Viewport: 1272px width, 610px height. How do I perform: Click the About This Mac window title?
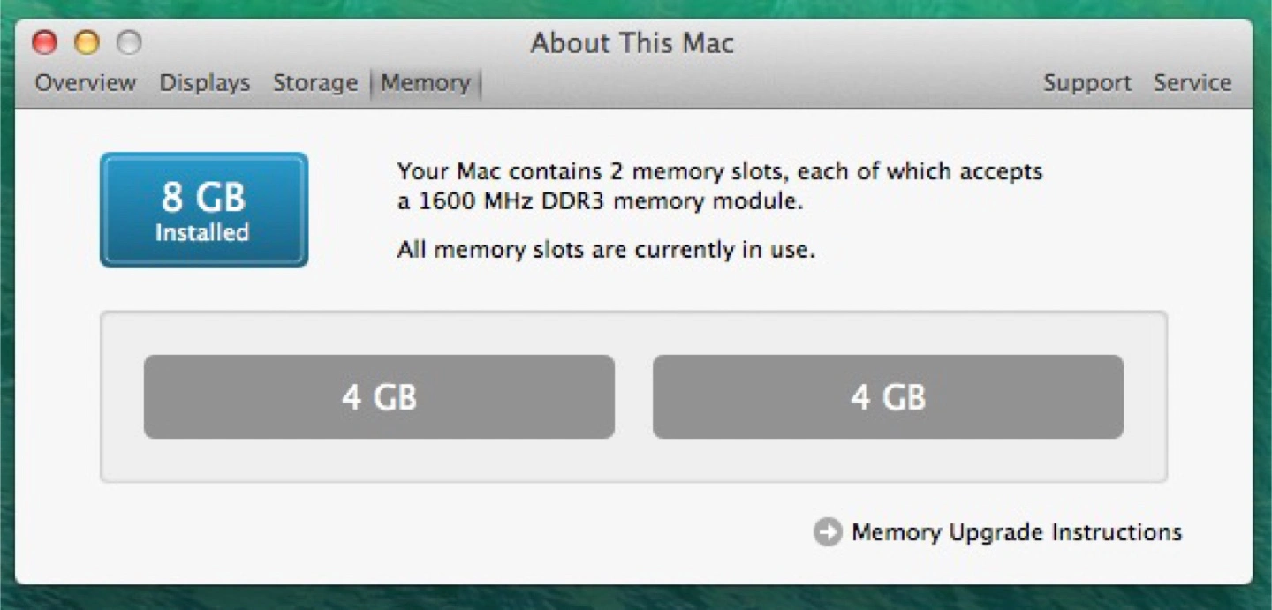tap(632, 42)
